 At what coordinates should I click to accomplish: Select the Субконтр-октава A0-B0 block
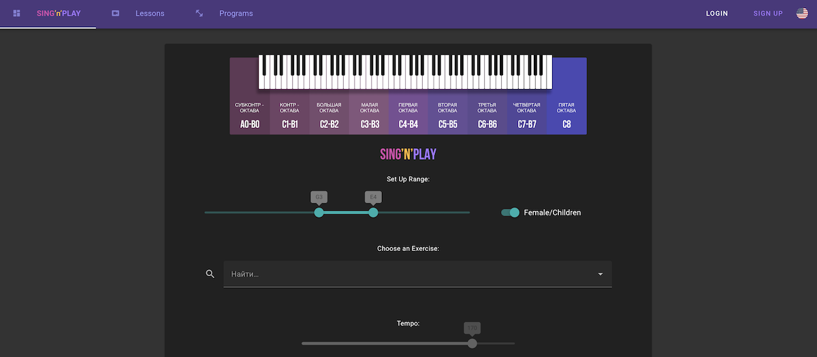(250, 96)
